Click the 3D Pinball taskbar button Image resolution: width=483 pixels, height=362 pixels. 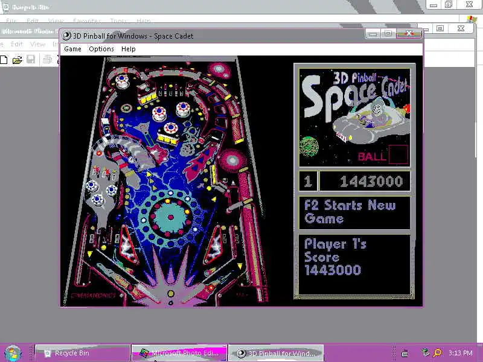point(276,353)
